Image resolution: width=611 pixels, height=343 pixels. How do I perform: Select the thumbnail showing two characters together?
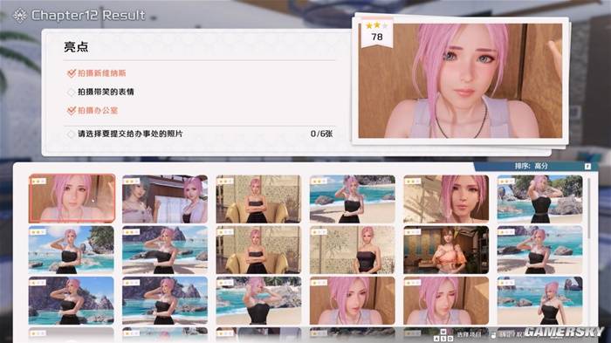click(x=165, y=199)
